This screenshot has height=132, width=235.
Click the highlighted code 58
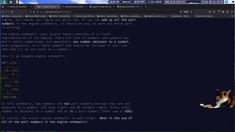[78, 108]
